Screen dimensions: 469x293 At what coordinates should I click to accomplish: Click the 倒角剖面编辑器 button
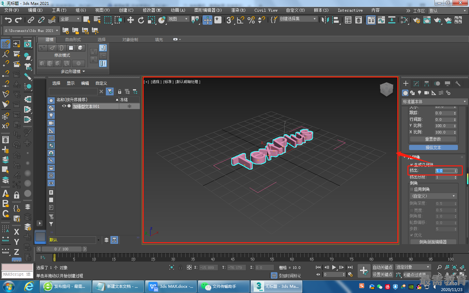click(433, 242)
